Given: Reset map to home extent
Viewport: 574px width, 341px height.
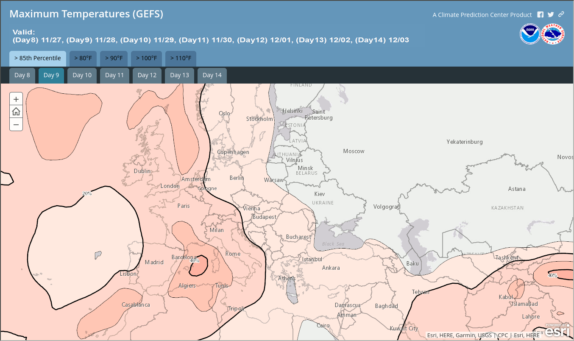Looking at the screenshot, I should pos(16,112).
